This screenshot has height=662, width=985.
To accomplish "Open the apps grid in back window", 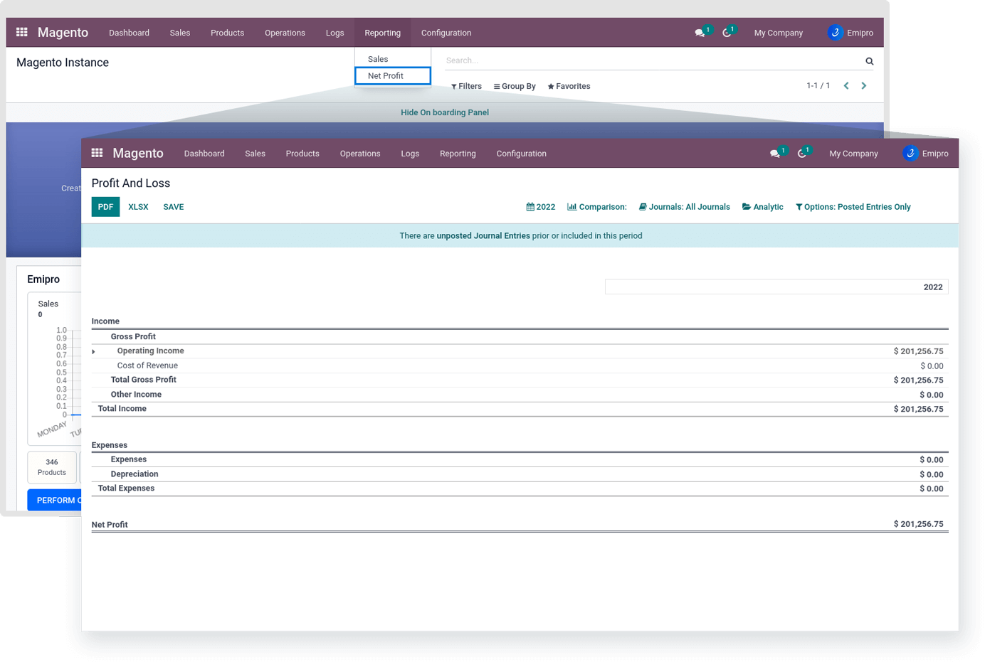I will pyautogui.click(x=22, y=32).
